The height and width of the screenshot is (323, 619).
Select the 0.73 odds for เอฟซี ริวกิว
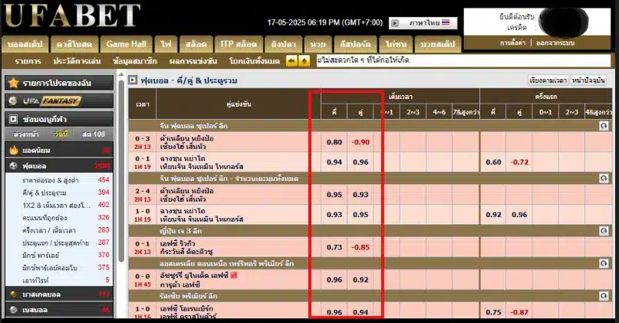(x=334, y=248)
